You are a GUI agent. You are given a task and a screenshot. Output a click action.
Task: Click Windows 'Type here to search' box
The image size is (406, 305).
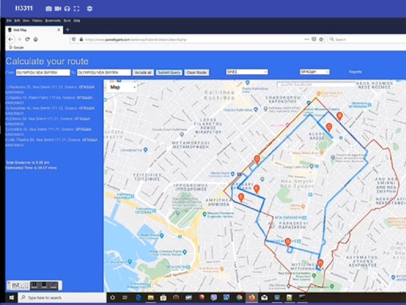coord(62,298)
